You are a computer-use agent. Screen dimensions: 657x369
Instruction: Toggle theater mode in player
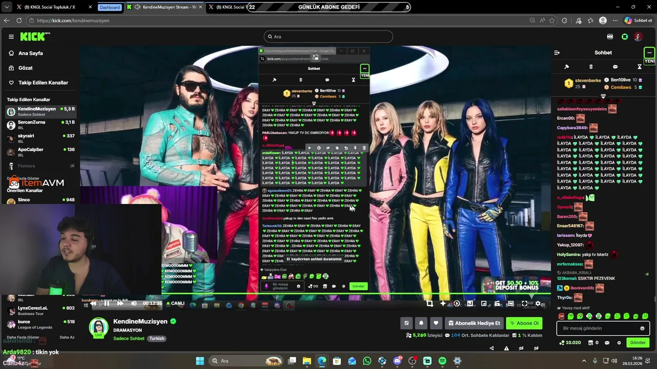pos(511,303)
